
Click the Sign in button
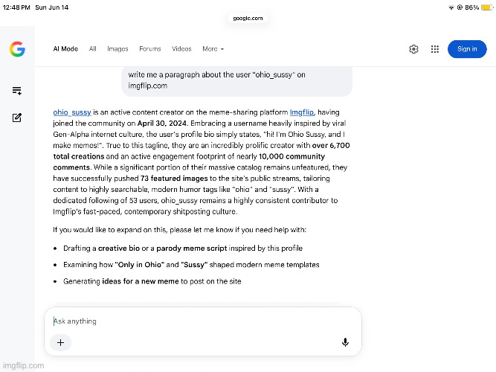coord(467,49)
